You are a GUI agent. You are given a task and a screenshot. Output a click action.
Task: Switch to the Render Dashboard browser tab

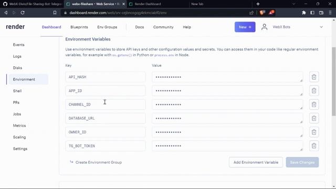(x=158, y=4)
